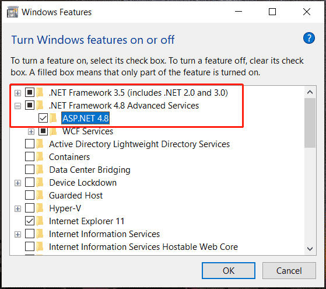326x289 pixels.
Task: Confirm changes with the OK button
Action: click(x=229, y=271)
